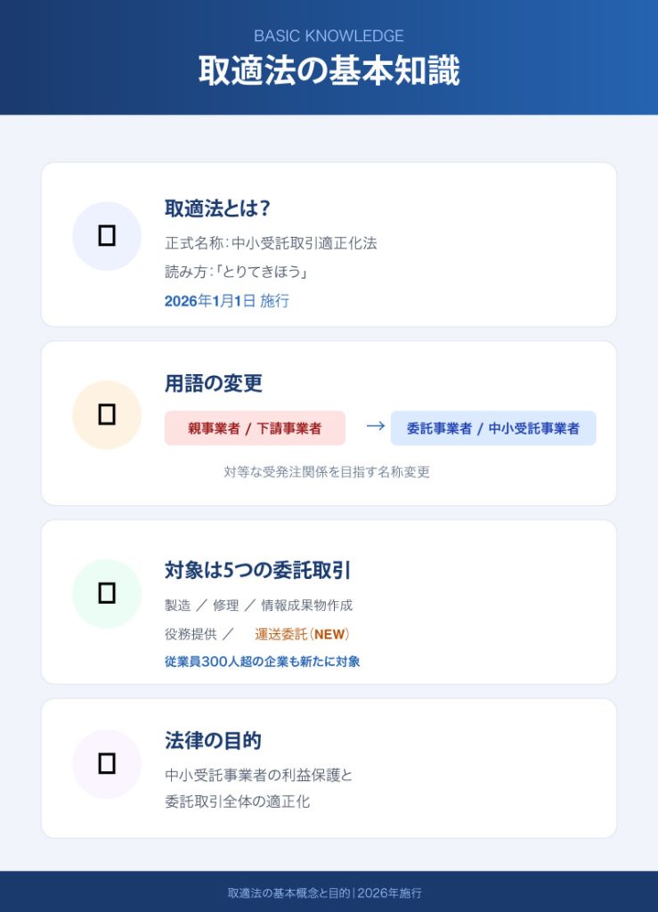
Task: Click the 取適法とは？ card heading
Action: pyautogui.click(x=217, y=208)
